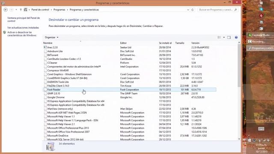Screen dimensions: 274x154
Task: Open the Windows Start button in taskbar
Action: click(x=261, y=3)
